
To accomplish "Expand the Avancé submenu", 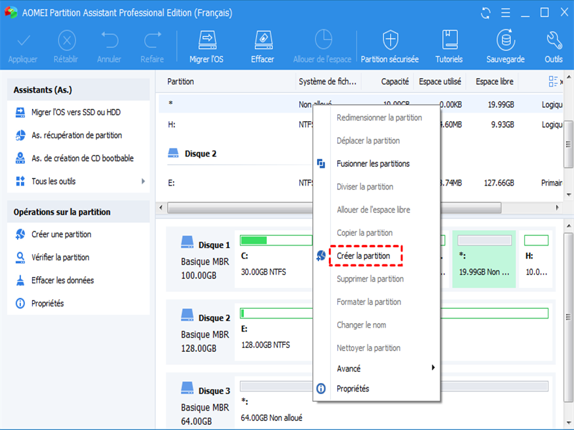I will pos(376,369).
